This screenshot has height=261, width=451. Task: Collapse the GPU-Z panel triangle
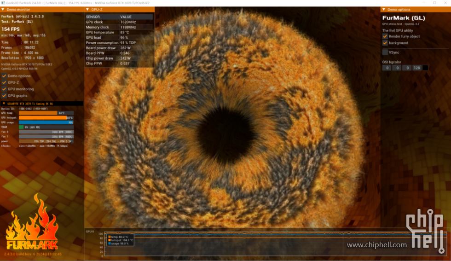[87, 10]
